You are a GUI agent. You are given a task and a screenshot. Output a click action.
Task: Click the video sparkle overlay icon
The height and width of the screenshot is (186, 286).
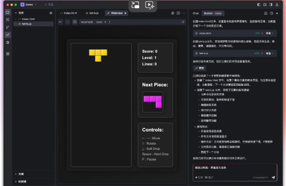[150, 5]
